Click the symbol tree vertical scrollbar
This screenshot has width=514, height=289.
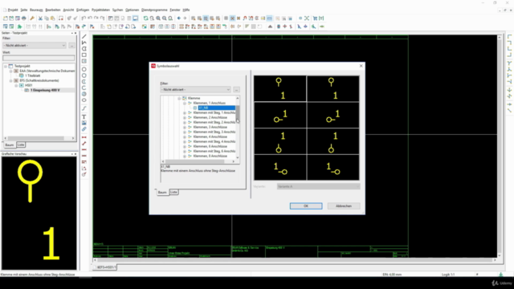[238, 128]
